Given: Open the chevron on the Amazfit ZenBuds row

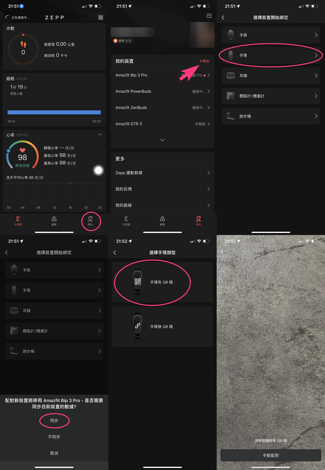Looking at the screenshot, I should pos(209,108).
